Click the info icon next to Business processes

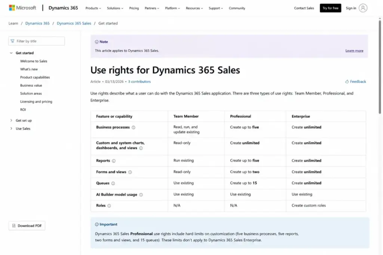(x=134, y=128)
